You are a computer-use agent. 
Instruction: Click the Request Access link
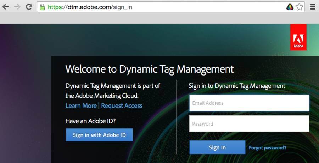(122, 105)
